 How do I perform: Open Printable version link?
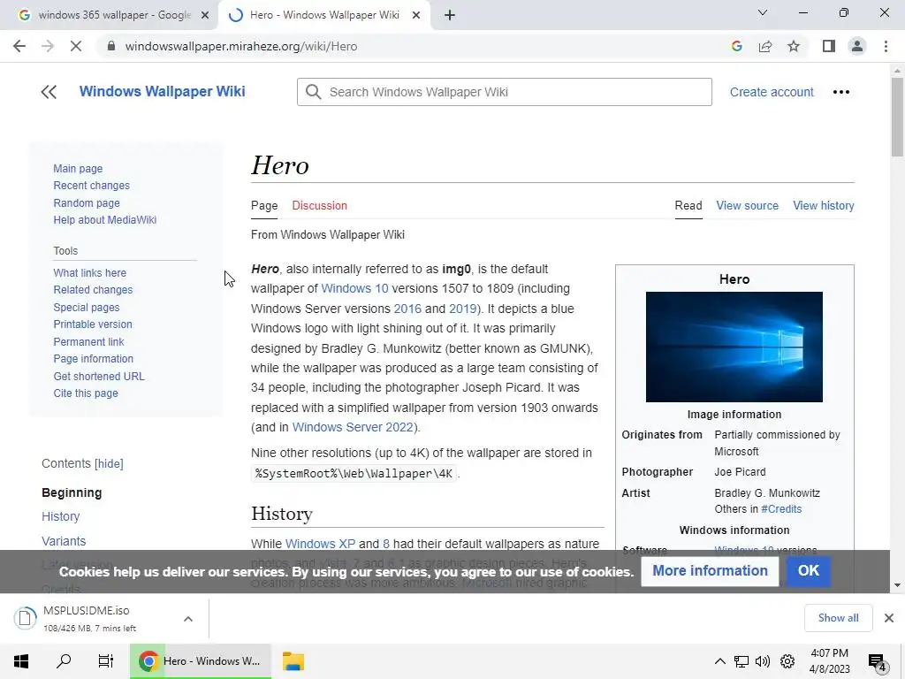pyautogui.click(x=92, y=324)
